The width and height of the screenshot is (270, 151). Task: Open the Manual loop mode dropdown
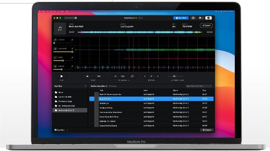coord(124,80)
